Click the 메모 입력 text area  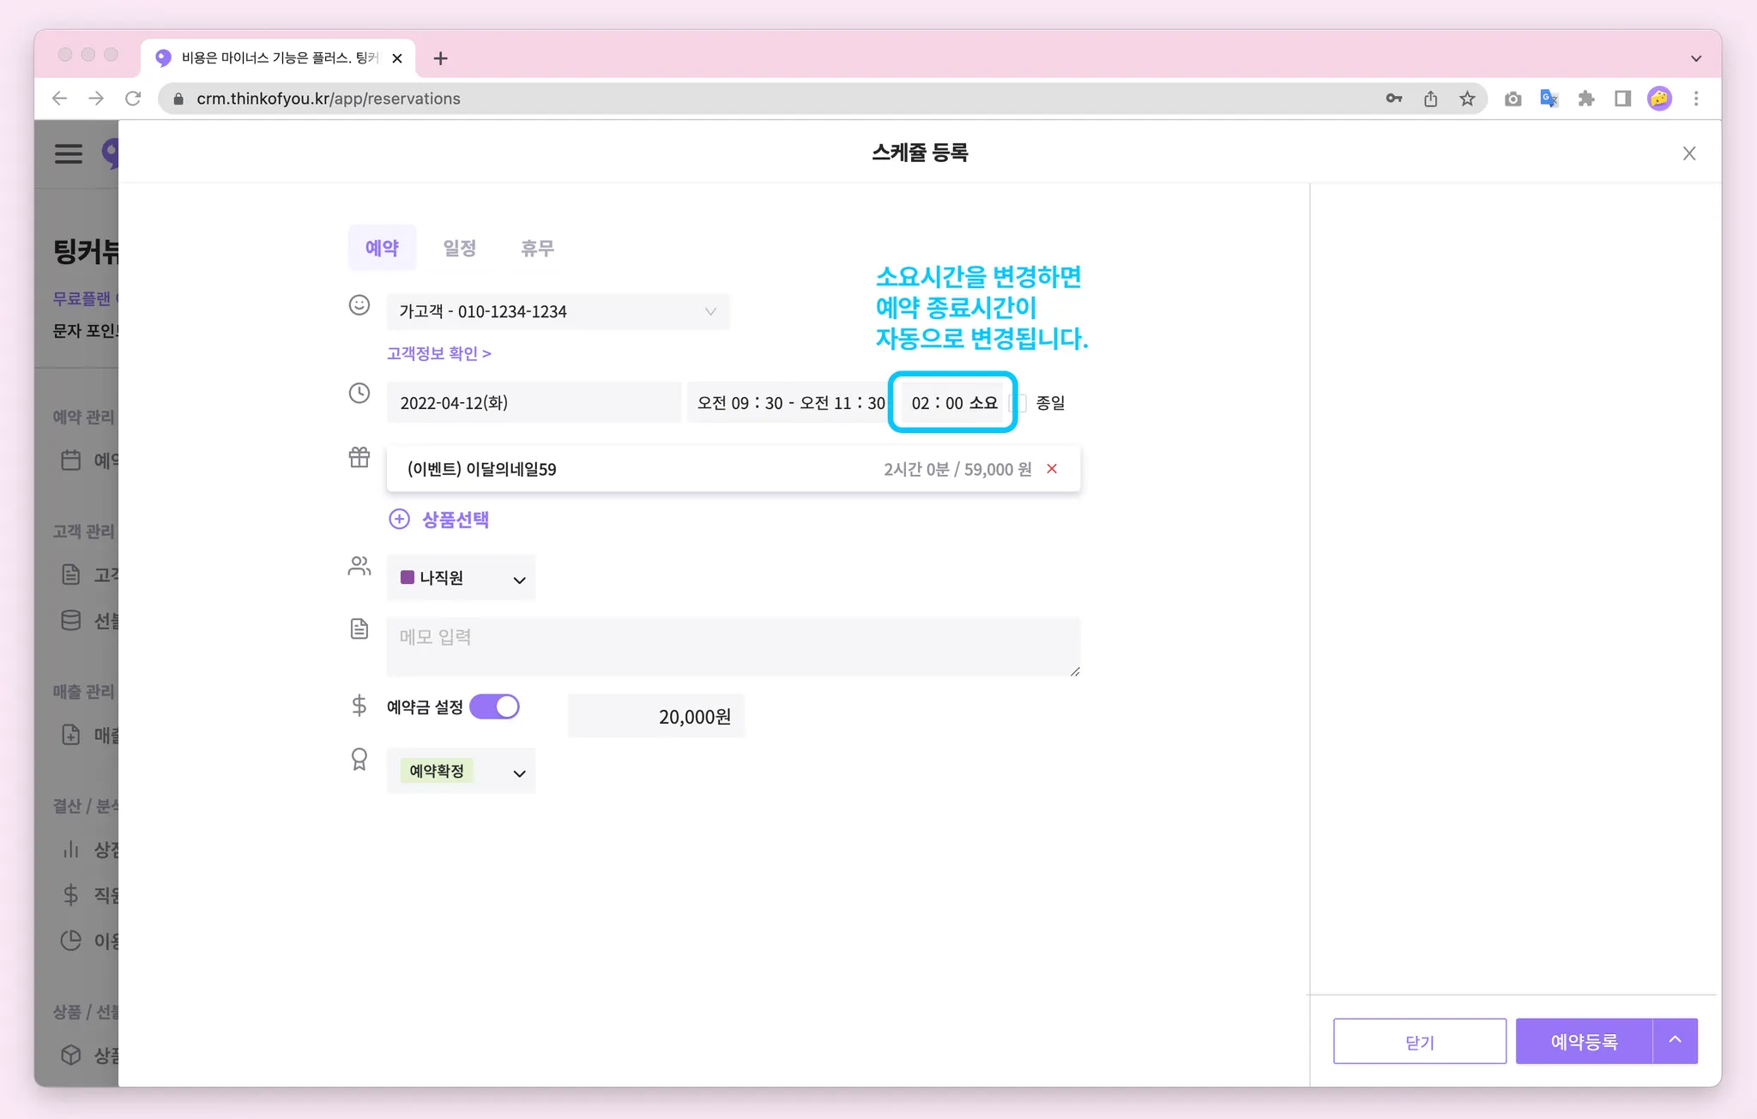733,645
